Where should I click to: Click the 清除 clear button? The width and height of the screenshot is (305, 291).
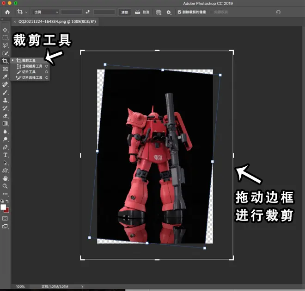point(125,13)
